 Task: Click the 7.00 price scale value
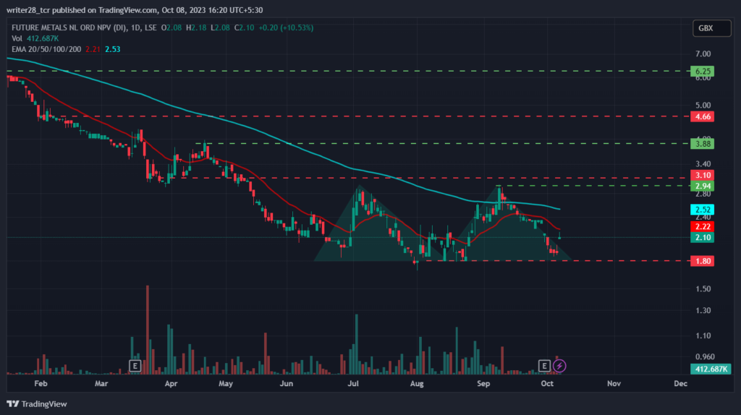tap(703, 54)
